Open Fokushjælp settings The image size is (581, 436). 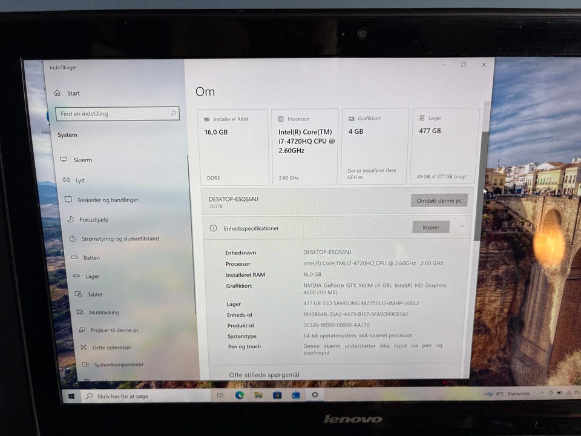(x=88, y=219)
